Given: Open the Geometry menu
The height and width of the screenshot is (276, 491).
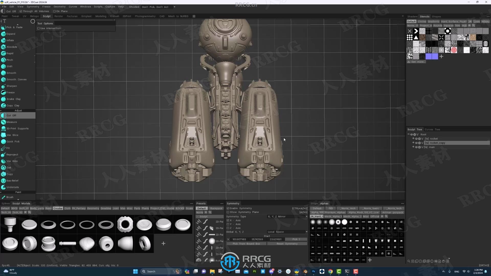Looking at the screenshot, I should click(x=59, y=7).
